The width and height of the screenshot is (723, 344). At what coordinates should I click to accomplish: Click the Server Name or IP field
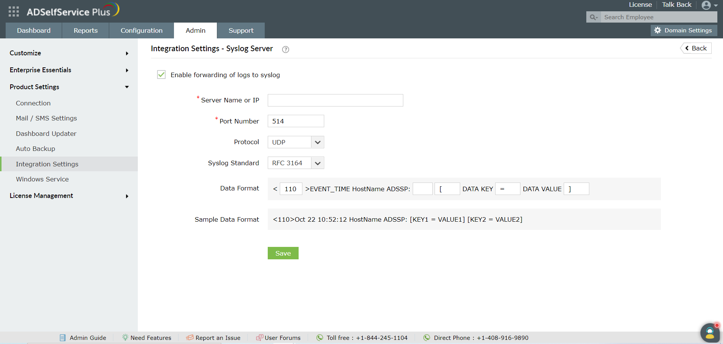coord(335,100)
